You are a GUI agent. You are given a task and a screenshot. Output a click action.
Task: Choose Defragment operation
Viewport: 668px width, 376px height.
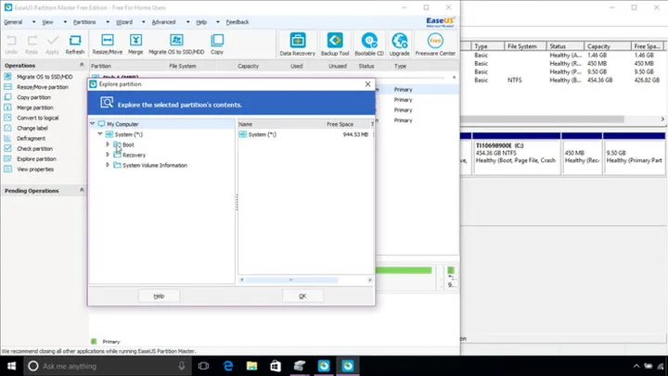tap(31, 138)
